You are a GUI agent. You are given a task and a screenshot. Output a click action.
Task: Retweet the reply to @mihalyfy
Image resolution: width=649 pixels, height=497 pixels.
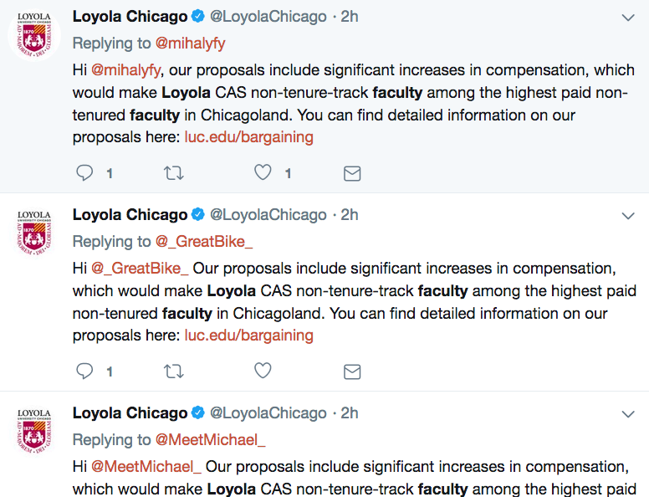[173, 173]
